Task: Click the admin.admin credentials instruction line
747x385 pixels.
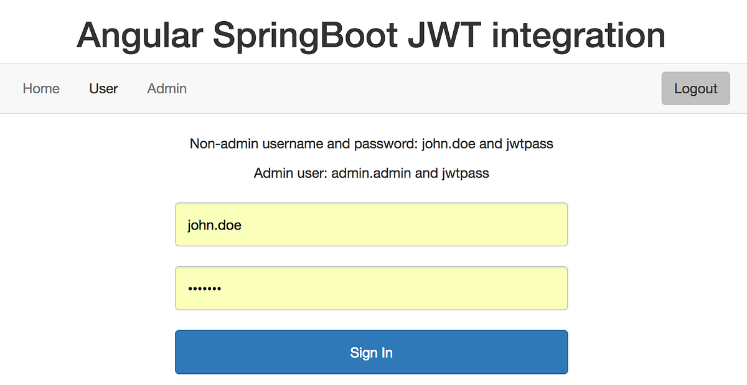Action: click(x=371, y=173)
